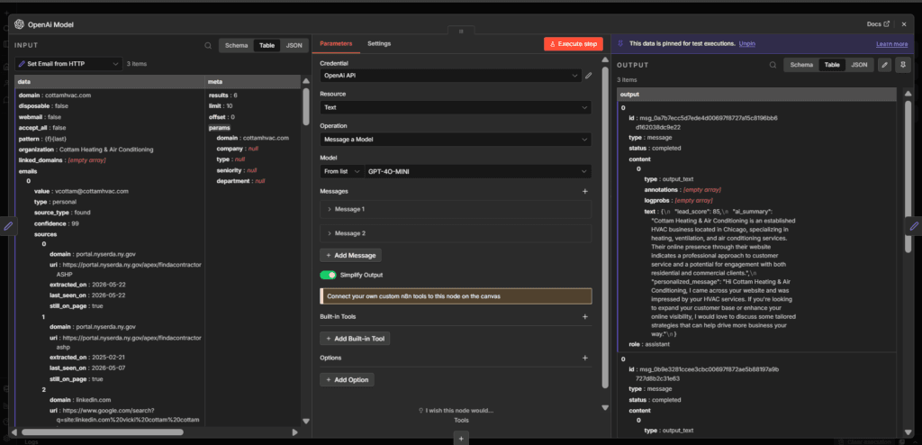Search the INPUT panel data
The width and height of the screenshot is (922, 445).
[x=208, y=45]
